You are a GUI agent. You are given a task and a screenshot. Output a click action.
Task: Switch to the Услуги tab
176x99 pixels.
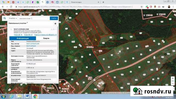tap(46, 38)
